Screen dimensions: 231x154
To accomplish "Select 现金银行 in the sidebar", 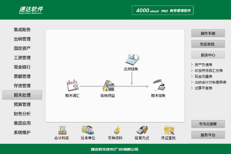I will coord(22,67).
